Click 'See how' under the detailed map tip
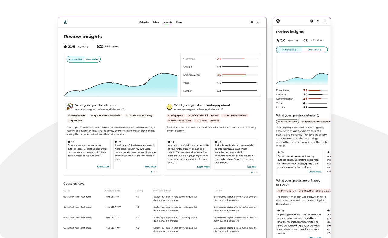Viewport: 388px width, 238px height. pyautogui.click(x=252, y=167)
